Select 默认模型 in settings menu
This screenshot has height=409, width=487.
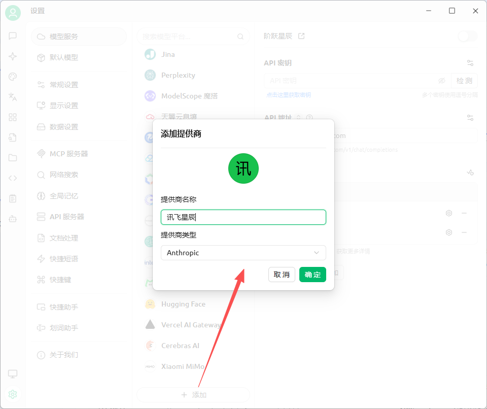tap(64, 57)
